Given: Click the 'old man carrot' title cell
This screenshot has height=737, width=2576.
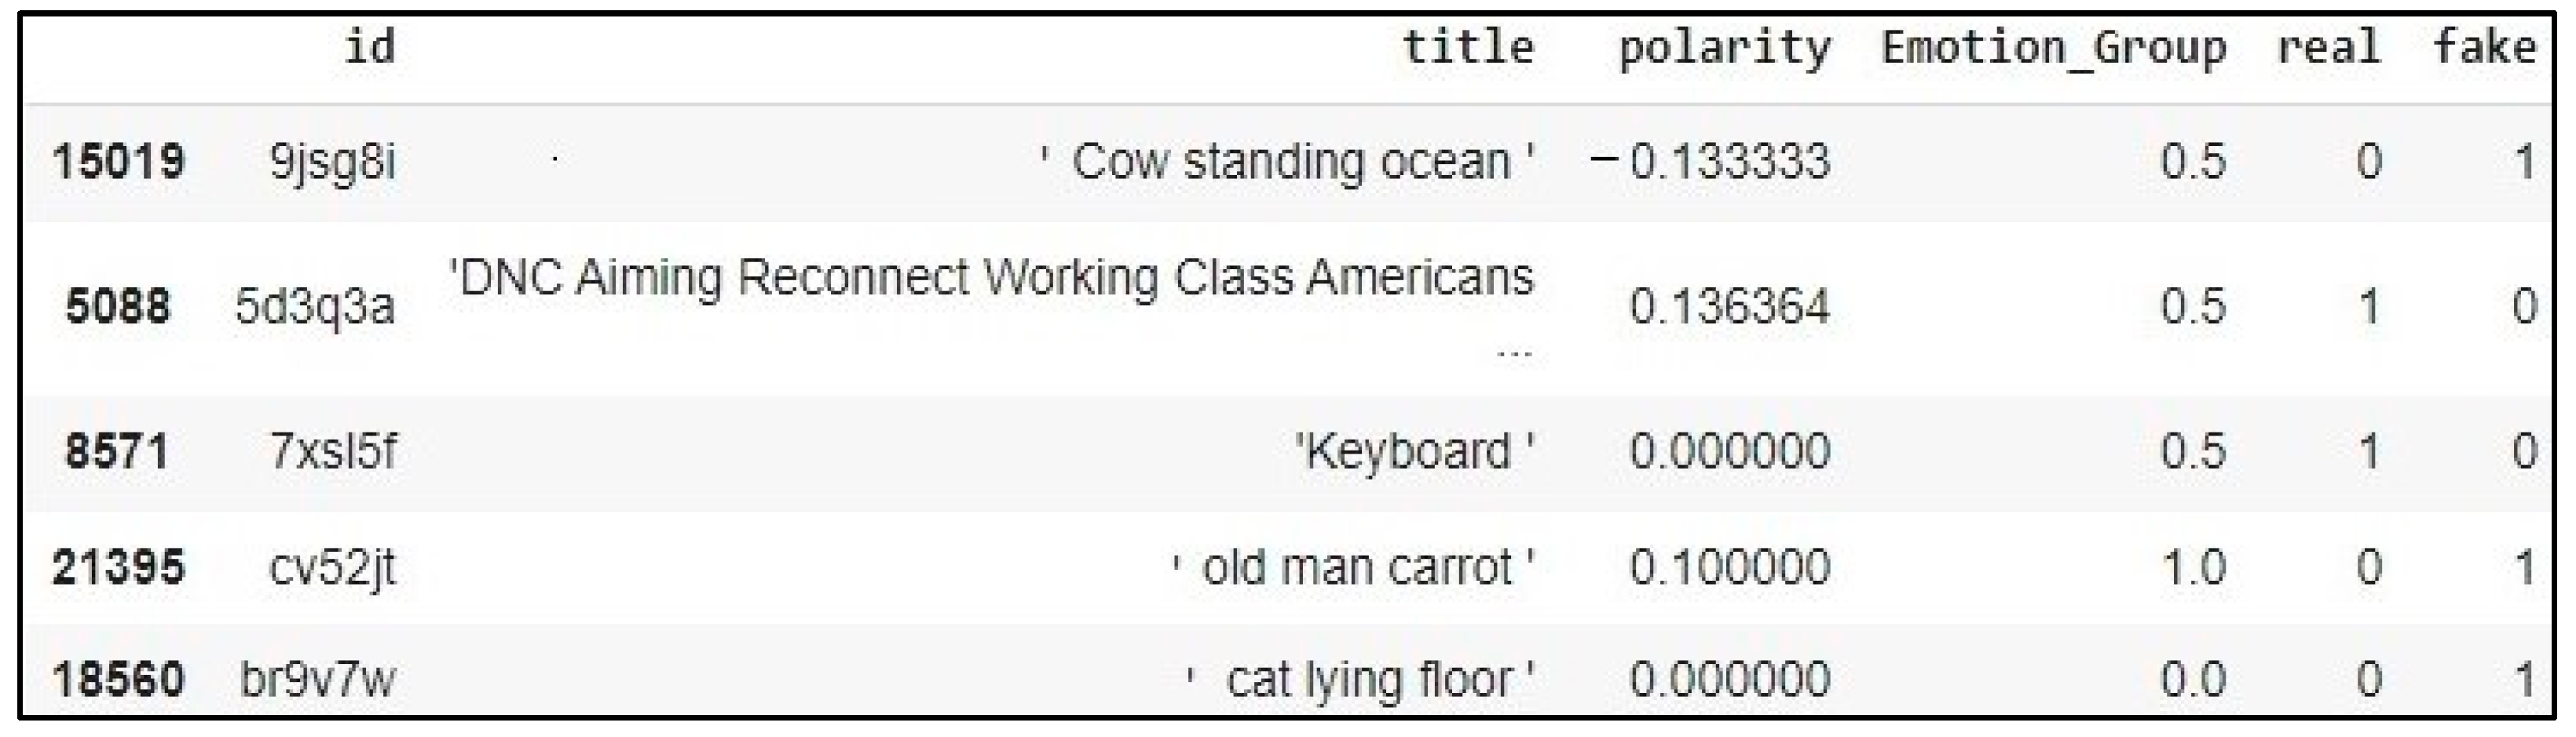Looking at the screenshot, I should click(1354, 567).
